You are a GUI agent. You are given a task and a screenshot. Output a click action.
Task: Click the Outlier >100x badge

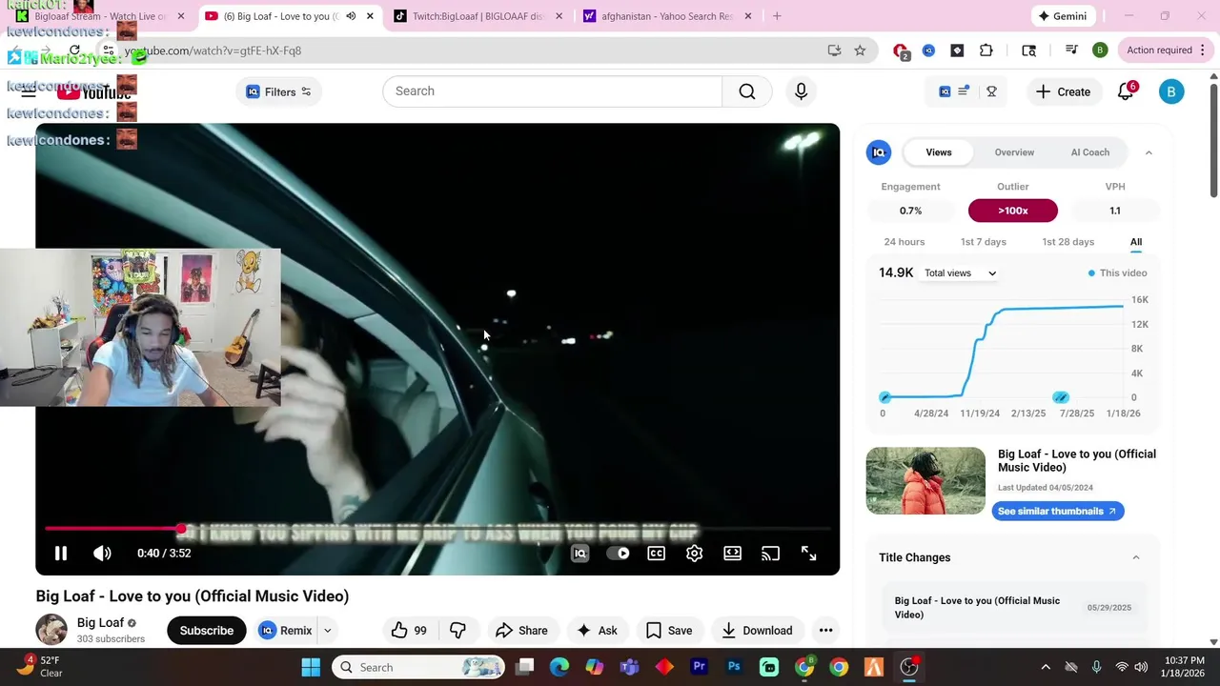click(1012, 211)
